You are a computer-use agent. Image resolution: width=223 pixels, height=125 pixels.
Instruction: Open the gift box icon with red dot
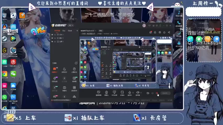(151, 32)
